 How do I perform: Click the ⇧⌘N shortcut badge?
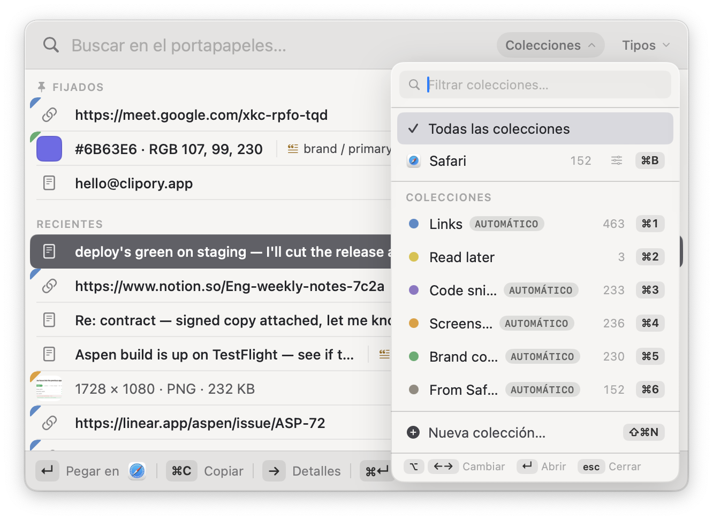[644, 432]
